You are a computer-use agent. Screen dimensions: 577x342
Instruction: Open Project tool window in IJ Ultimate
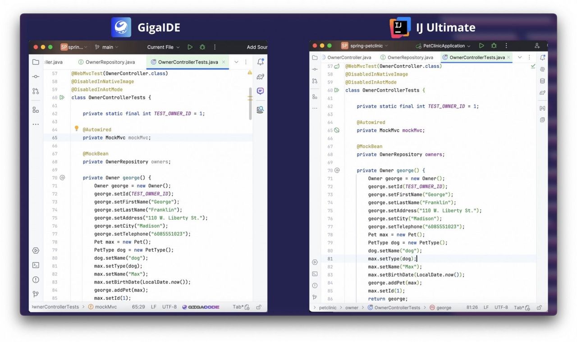click(x=315, y=57)
